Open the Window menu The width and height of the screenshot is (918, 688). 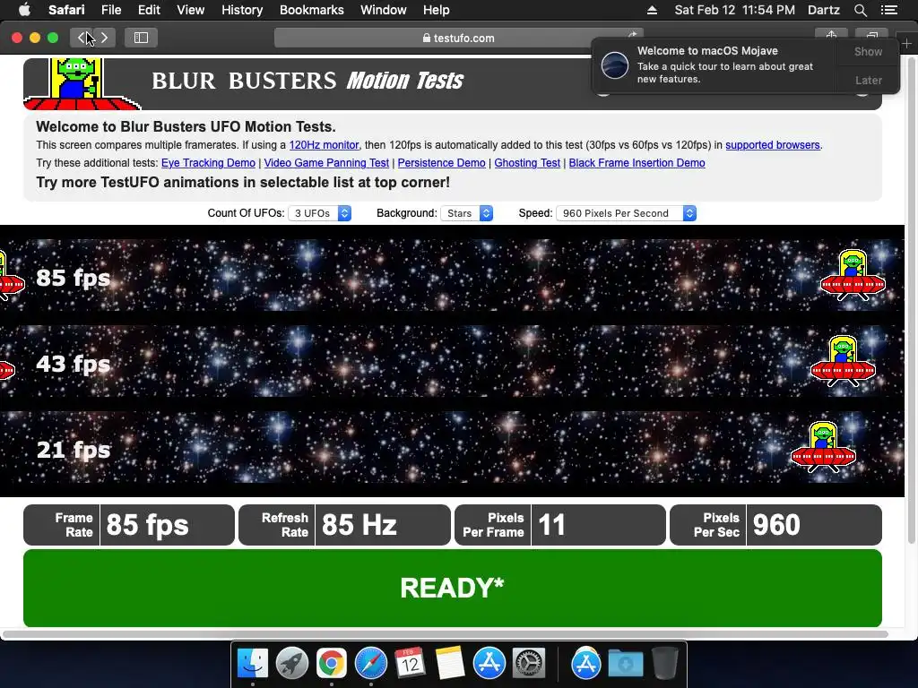pyautogui.click(x=383, y=10)
